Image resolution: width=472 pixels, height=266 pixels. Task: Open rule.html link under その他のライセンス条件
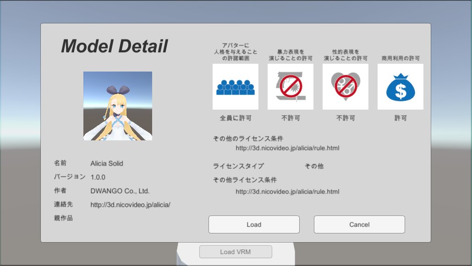[287, 148]
